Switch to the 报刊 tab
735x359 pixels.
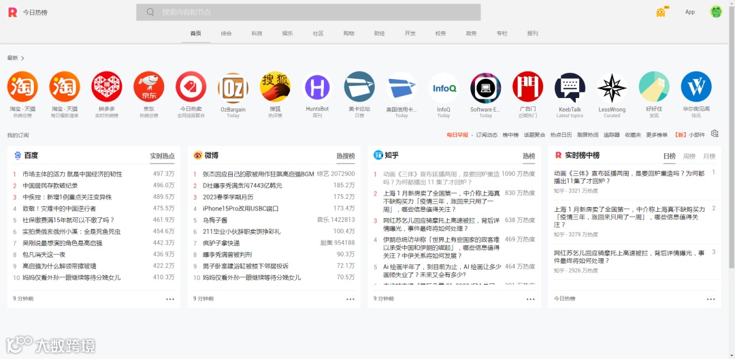(x=532, y=33)
